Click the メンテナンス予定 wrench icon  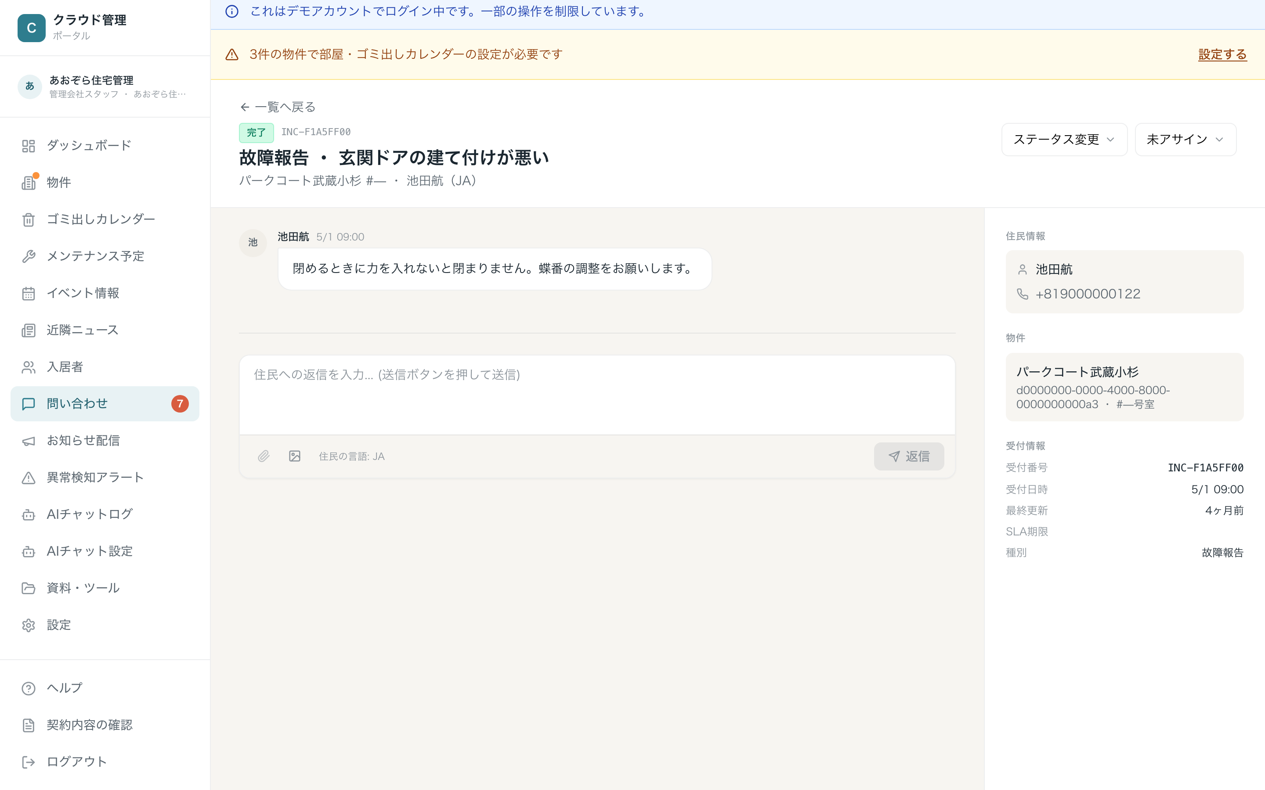pyautogui.click(x=28, y=257)
